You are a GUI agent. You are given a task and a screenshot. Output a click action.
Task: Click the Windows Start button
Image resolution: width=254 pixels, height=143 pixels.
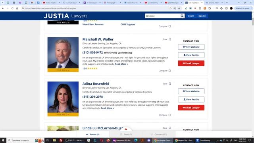pos(3,140)
